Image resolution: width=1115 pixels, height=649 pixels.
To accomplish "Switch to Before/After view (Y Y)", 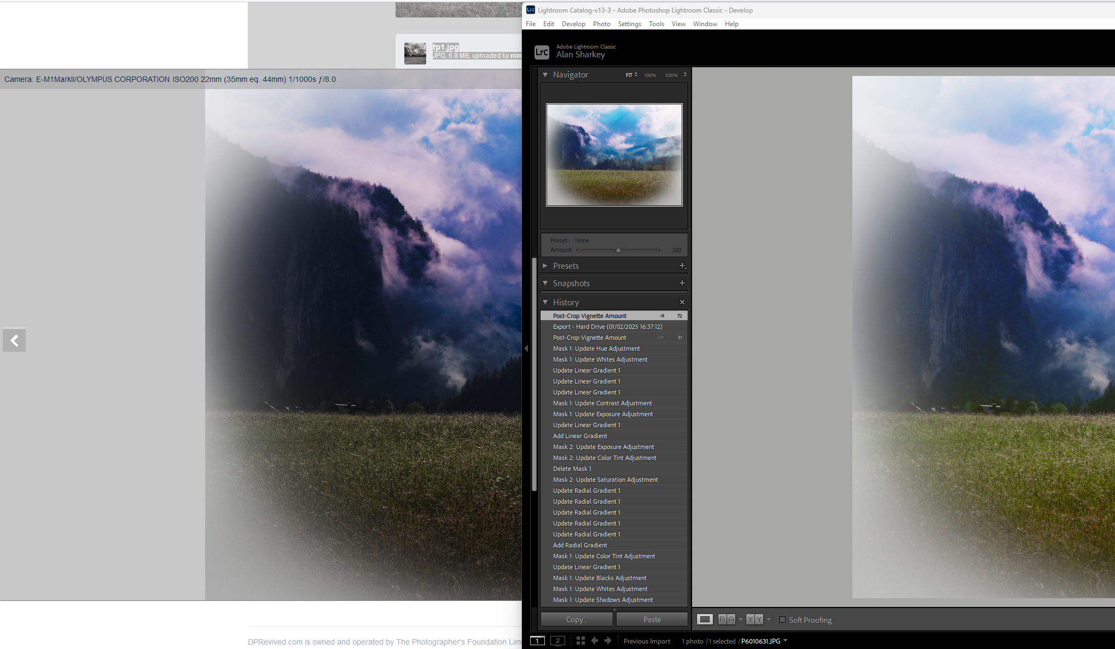I will [x=754, y=619].
